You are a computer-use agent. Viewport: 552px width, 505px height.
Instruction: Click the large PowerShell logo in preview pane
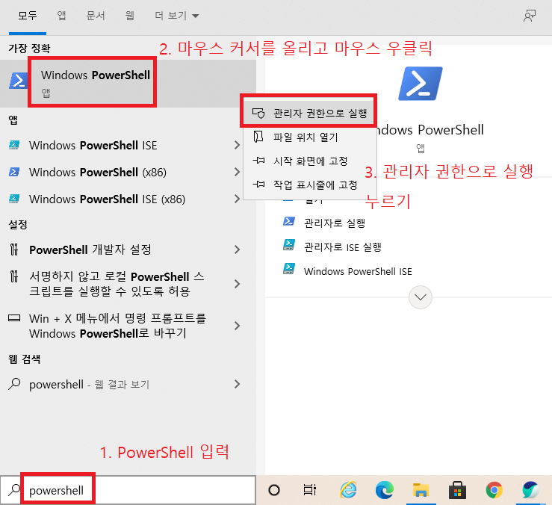point(421,84)
